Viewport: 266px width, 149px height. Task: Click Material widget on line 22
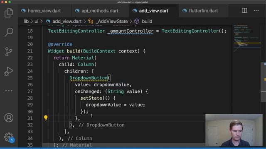click(x=83, y=58)
